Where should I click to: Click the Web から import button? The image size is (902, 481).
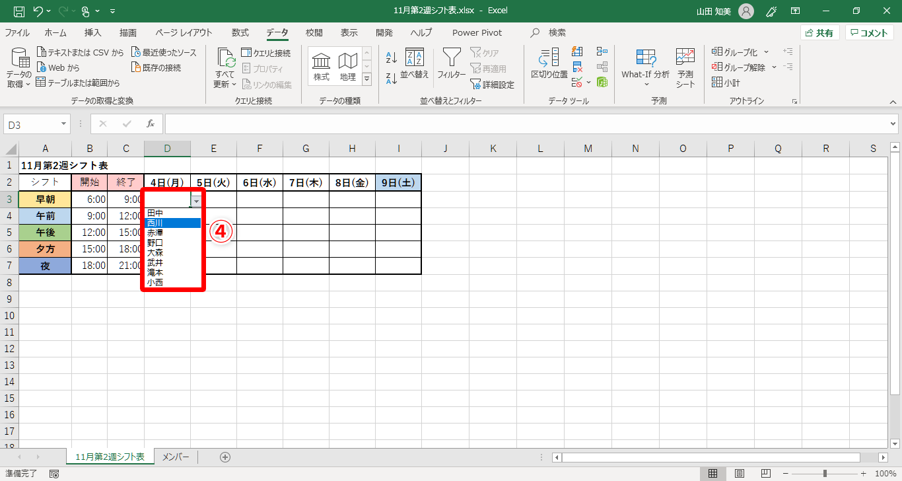[58, 67]
